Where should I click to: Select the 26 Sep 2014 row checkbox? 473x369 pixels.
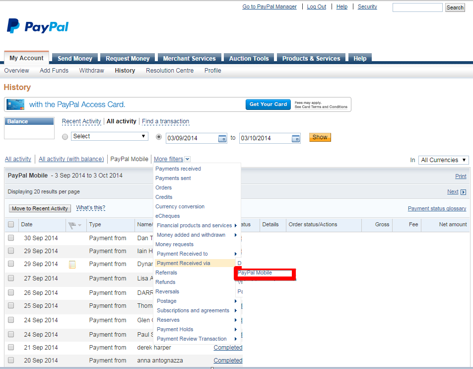pyautogui.click(x=11, y=292)
